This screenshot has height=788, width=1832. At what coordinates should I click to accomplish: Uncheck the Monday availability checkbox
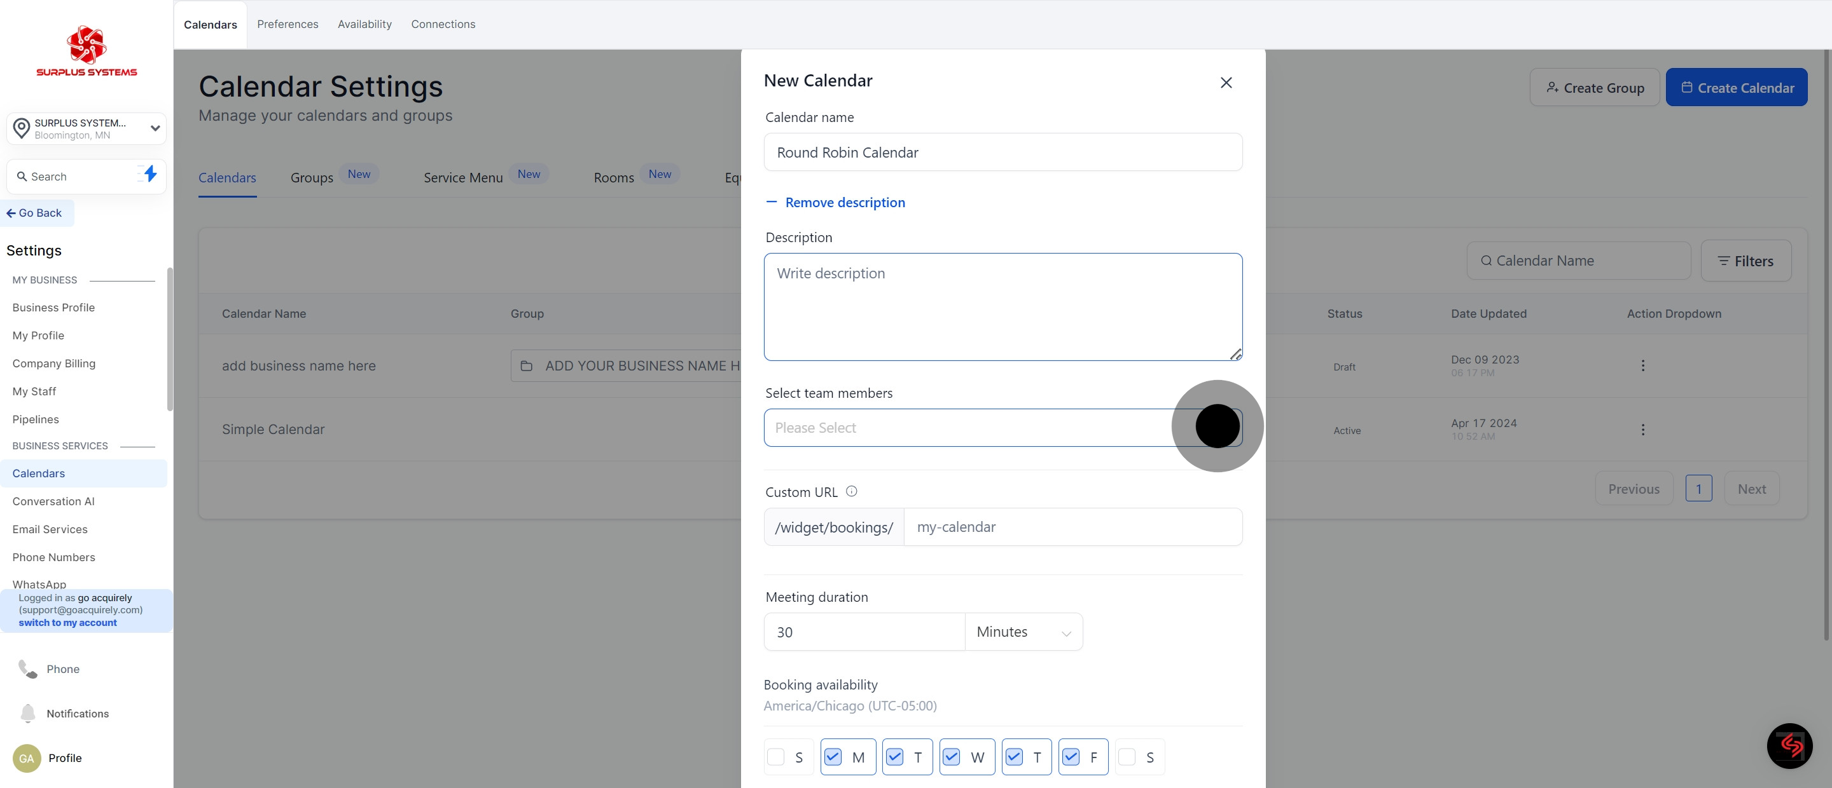(833, 757)
